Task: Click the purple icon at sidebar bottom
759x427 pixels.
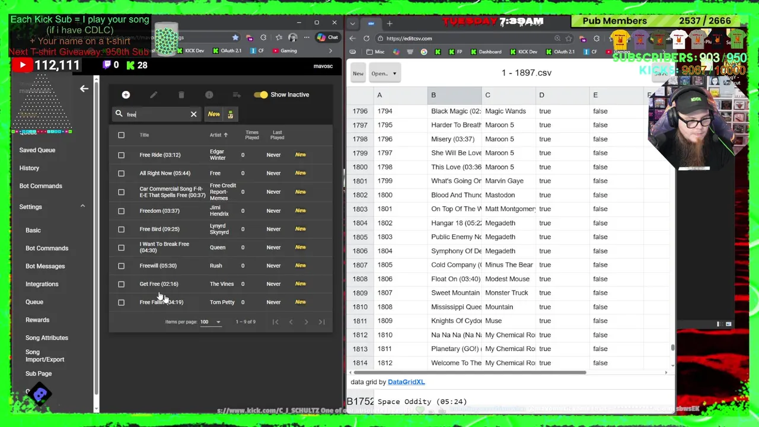Action: (x=40, y=394)
